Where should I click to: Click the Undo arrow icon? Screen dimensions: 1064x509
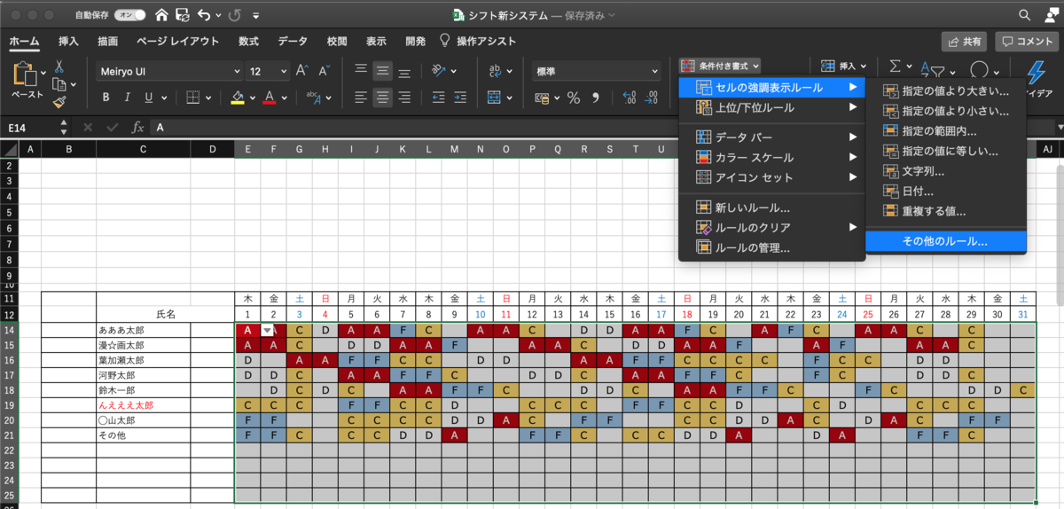click(205, 15)
